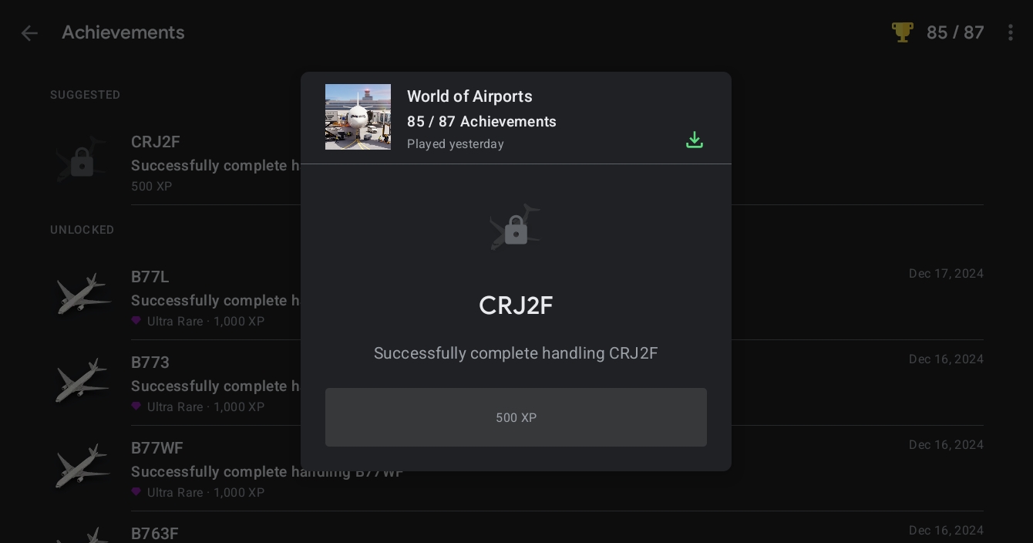Click the 500 XP box in dialog
Screen dimensions: 1033x543
pyautogui.click(x=516, y=417)
